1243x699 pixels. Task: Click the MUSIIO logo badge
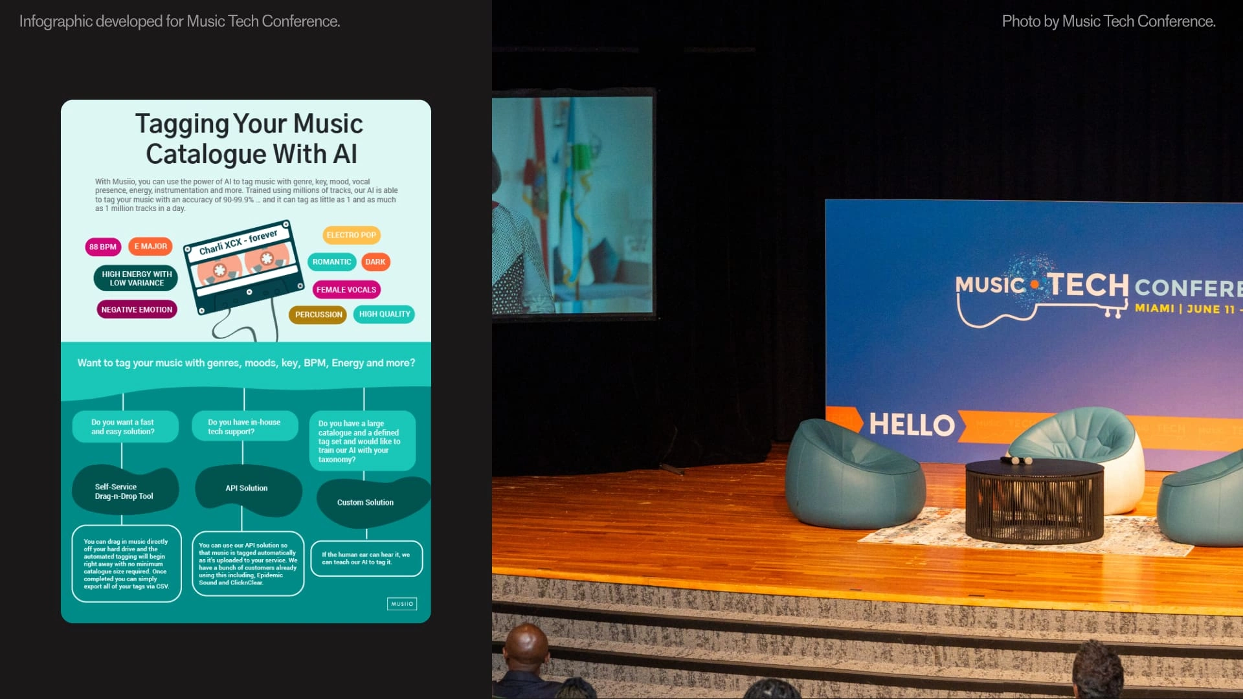click(x=402, y=604)
